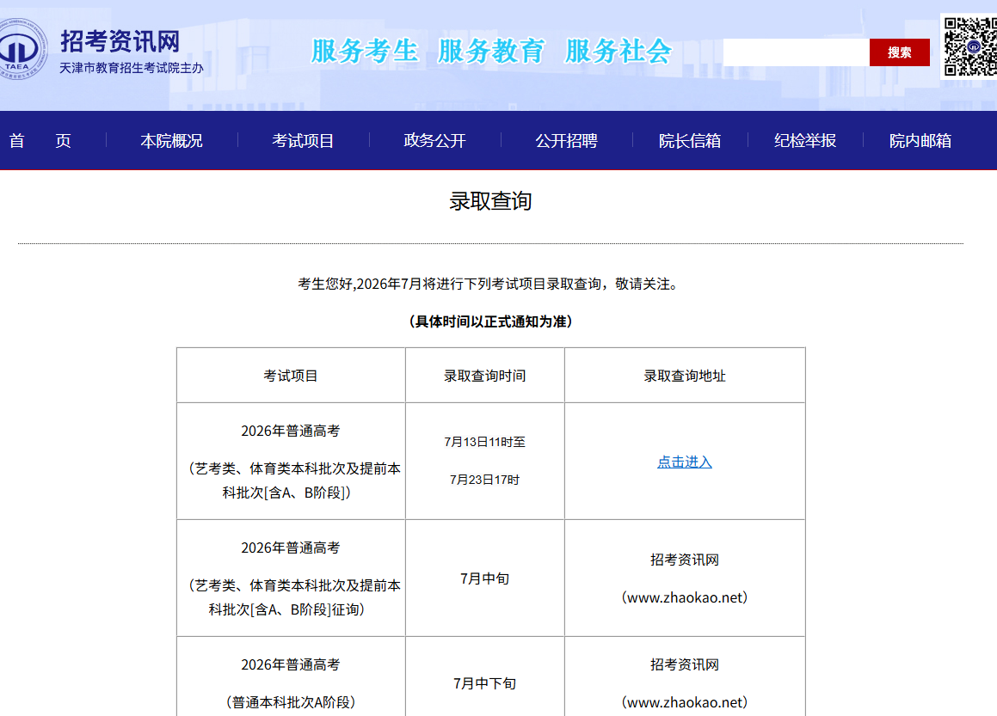Screen dimensions: 997x716
Task: Click the 7月中旬 cell
Action: (x=484, y=578)
